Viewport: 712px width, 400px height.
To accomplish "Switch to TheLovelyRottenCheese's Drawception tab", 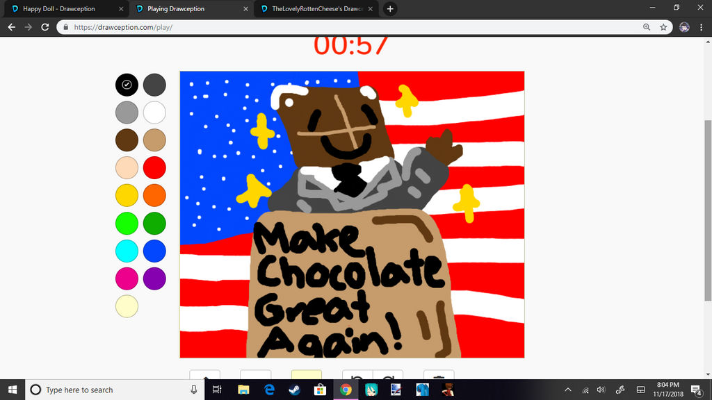I will (316, 9).
